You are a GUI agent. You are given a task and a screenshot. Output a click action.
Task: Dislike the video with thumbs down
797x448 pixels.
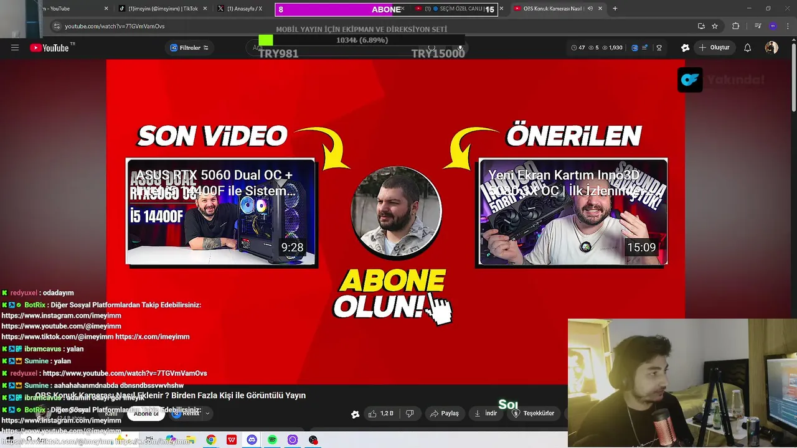pyautogui.click(x=410, y=413)
